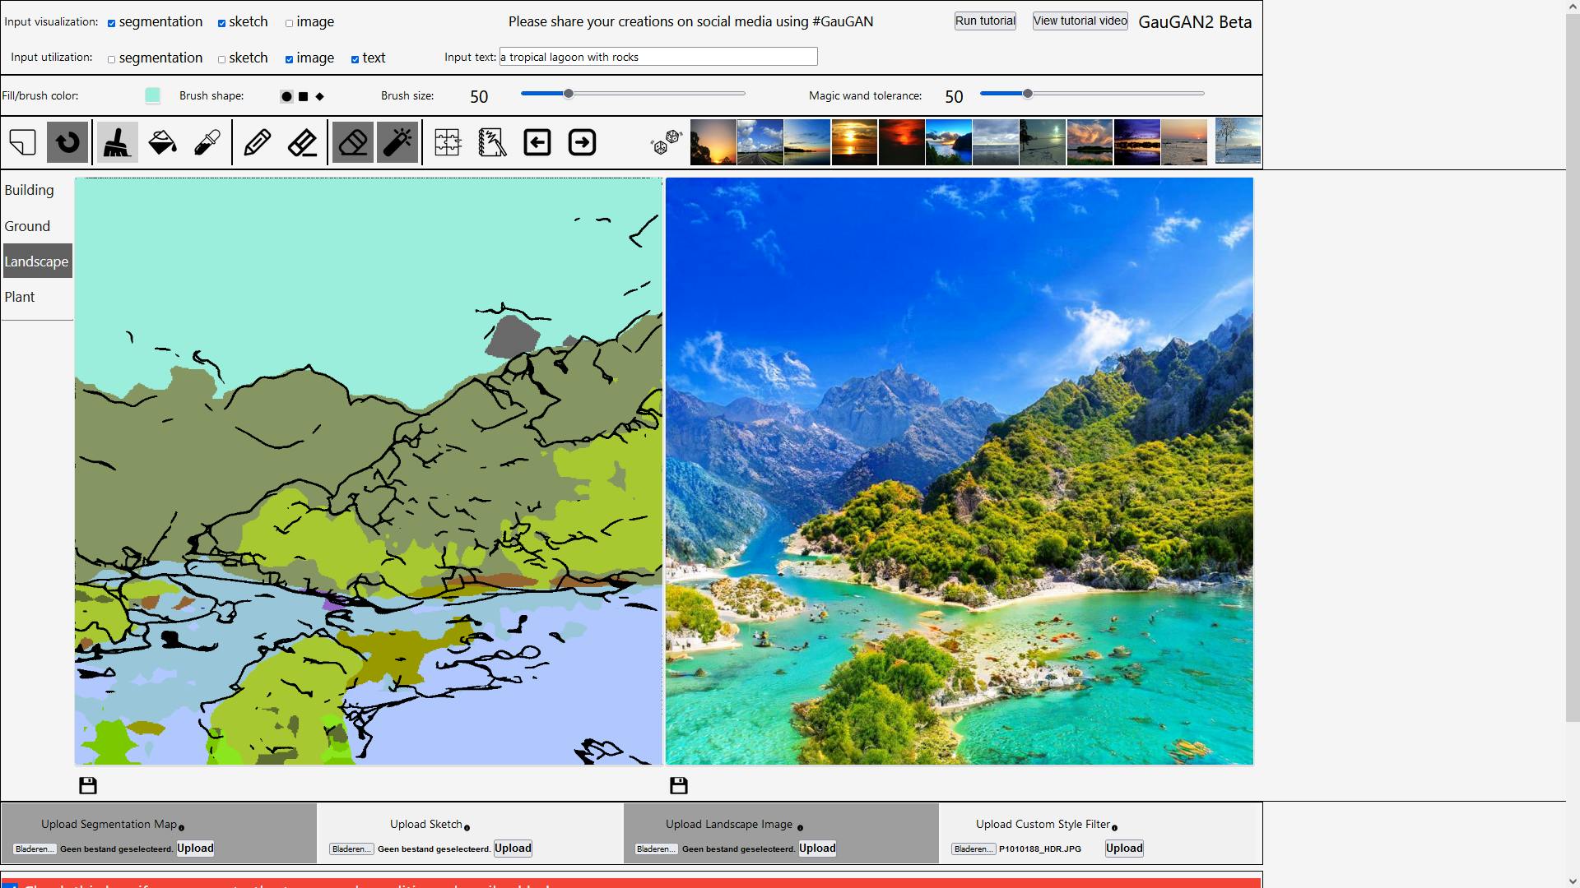The width and height of the screenshot is (1580, 888).
Task: Select the paint brush tool
Action: 117,142
